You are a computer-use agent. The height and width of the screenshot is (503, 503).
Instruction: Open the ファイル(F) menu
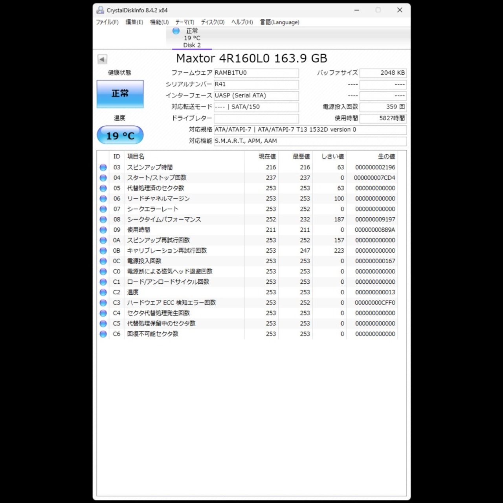(107, 22)
